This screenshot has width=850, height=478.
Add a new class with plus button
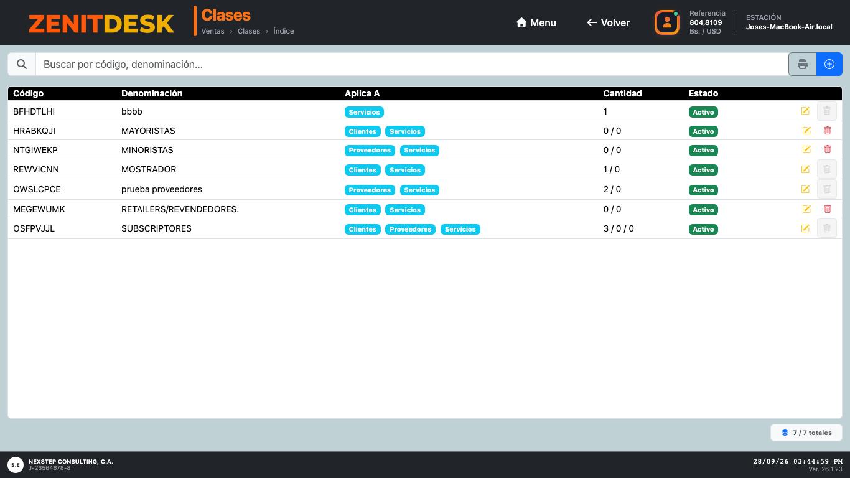(x=829, y=64)
